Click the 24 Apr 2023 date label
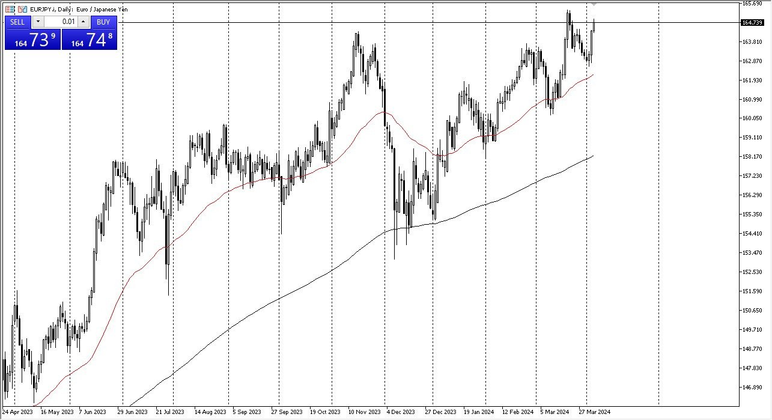Image resolution: width=772 pixels, height=420 pixels. pos(18,412)
